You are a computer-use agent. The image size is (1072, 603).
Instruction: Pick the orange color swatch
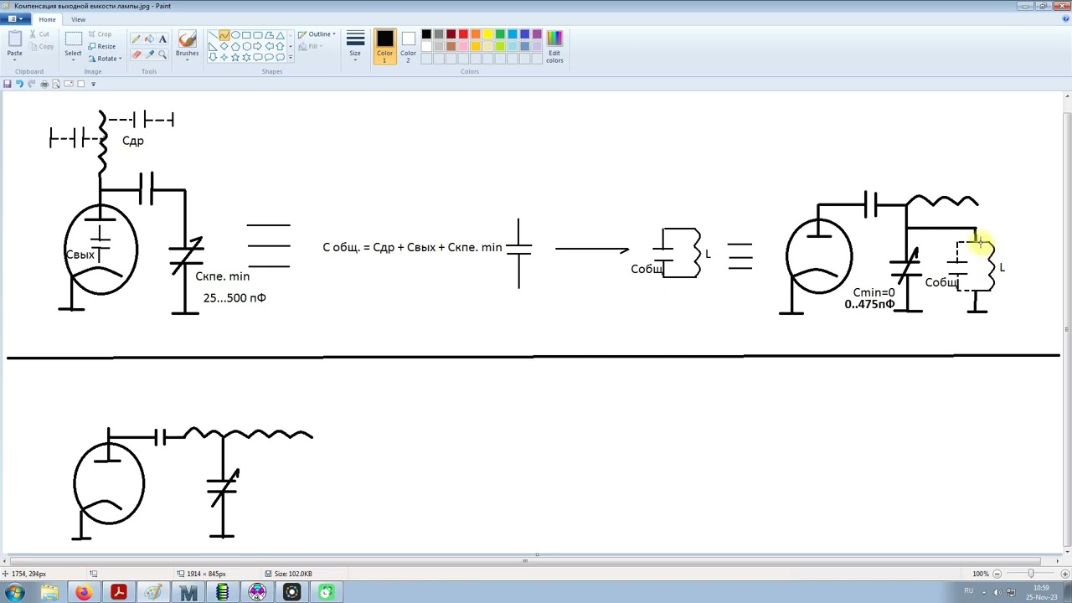pyautogui.click(x=476, y=34)
